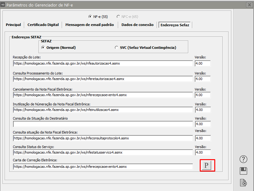Click Versão field for Inutilização de Númeração
Viewport: 254px width, 191px height.
pyautogui.click(x=203, y=110)
